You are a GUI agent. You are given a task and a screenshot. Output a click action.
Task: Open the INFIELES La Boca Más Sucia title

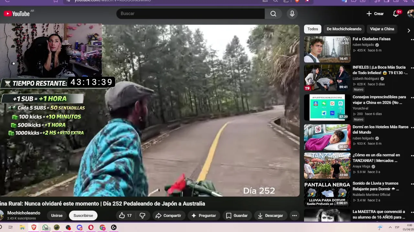(380, 70)
